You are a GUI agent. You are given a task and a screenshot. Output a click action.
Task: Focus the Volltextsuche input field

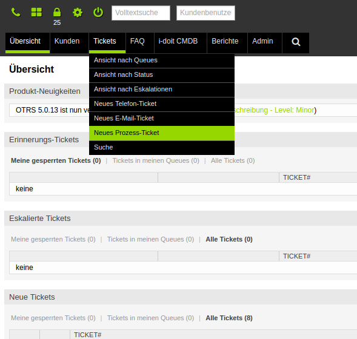(141, 13)
